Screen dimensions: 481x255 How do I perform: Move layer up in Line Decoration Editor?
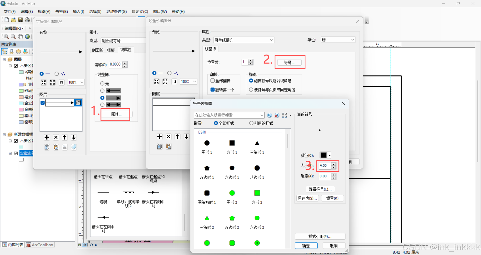[x=177, y=136]
